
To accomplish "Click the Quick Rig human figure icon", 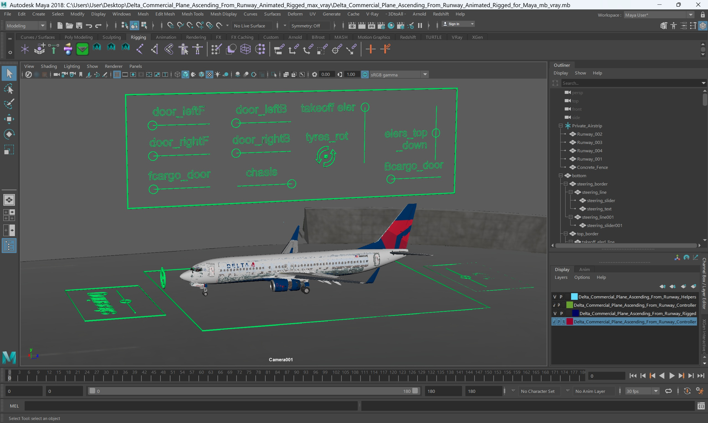I will tap(184, 49).
